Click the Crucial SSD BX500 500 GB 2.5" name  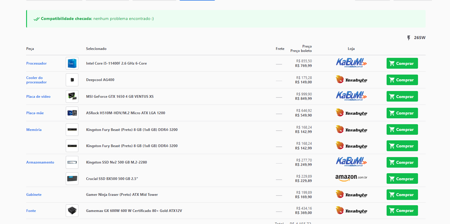[112, 179]
